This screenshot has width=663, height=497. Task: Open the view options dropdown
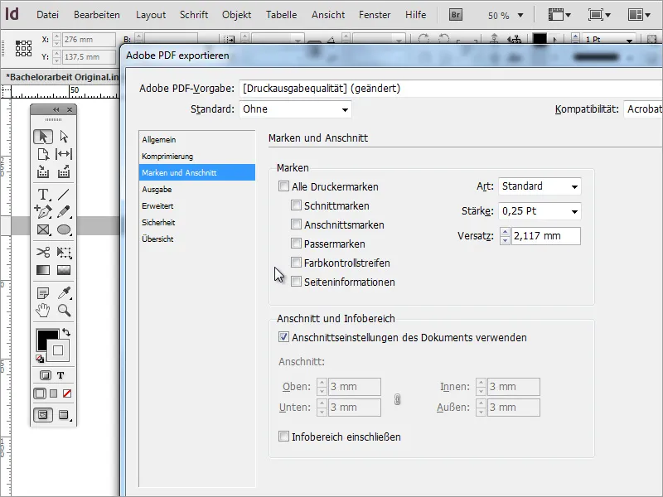[559, 15]
